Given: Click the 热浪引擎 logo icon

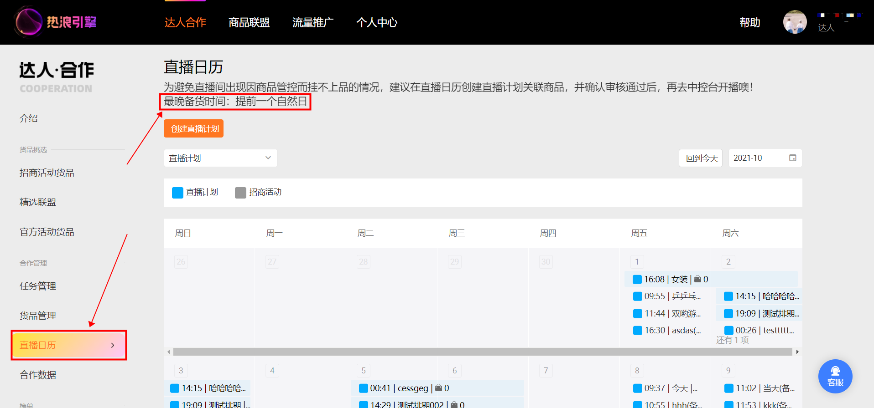Looking at the screenshot, I should tap(28, 21).
